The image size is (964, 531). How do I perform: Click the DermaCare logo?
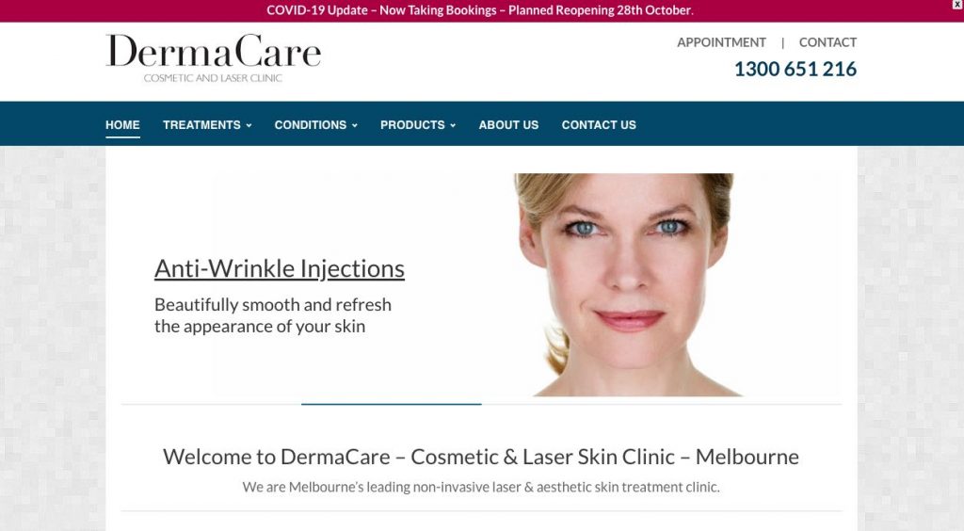pyautogui.click(x=214, y=58)
